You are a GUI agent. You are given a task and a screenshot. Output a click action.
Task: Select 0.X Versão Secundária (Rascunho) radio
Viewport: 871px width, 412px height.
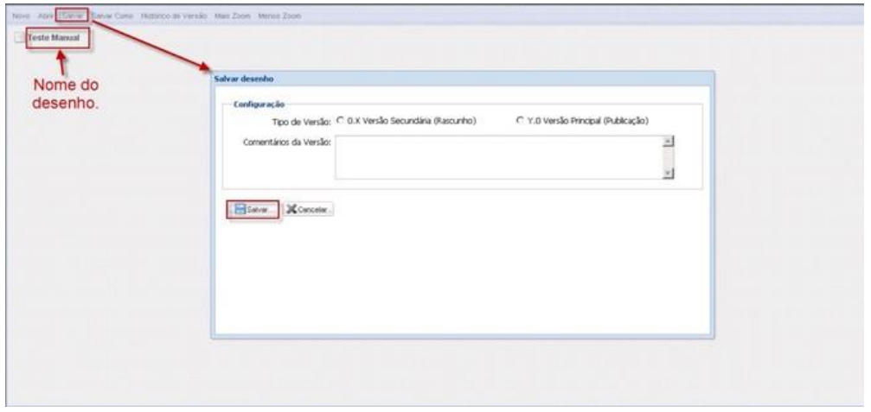point(339,120)
